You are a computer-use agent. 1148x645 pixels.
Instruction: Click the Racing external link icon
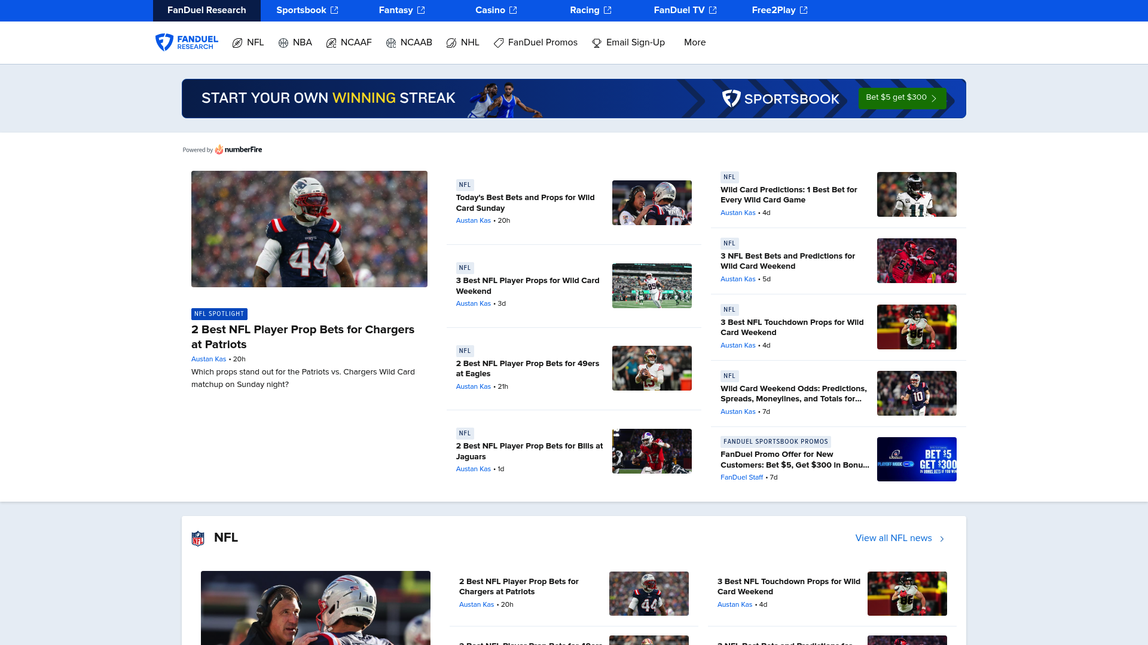pos(607,10)
